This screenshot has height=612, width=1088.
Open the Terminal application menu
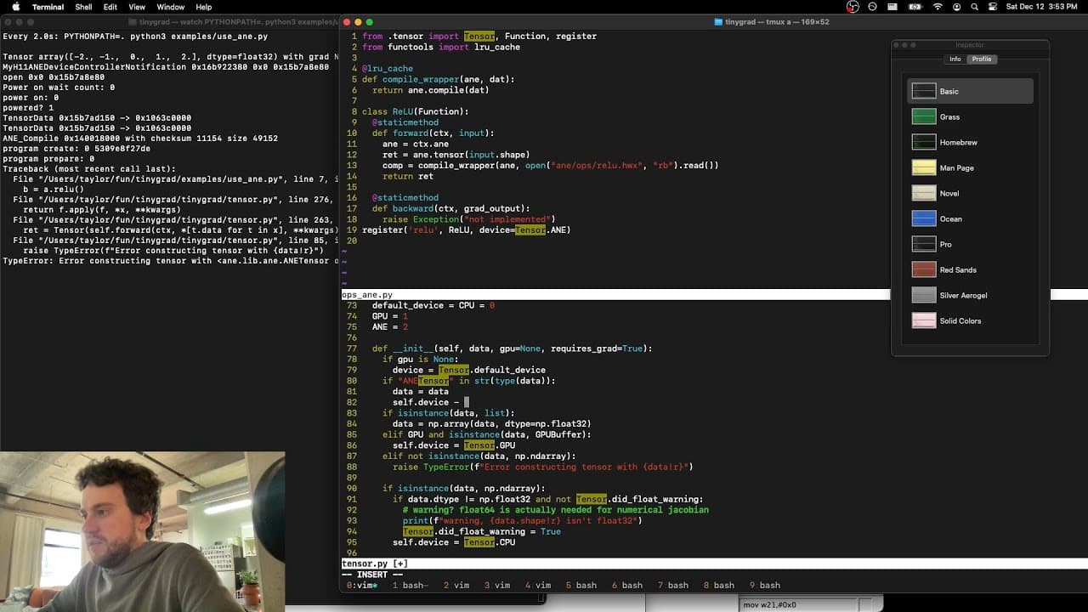(x=48, y=7)
